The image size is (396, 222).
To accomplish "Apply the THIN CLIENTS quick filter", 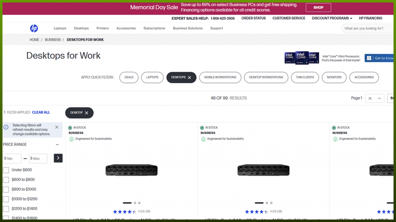I will click(x=305, y=77).
